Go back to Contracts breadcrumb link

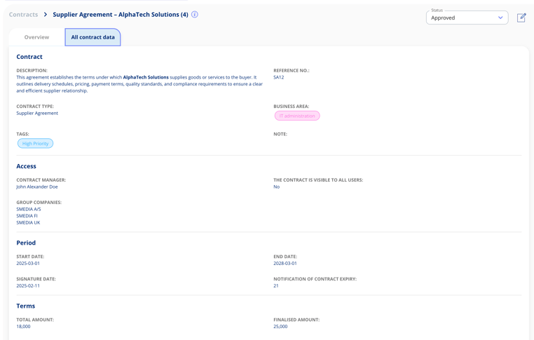click(23, 15)
